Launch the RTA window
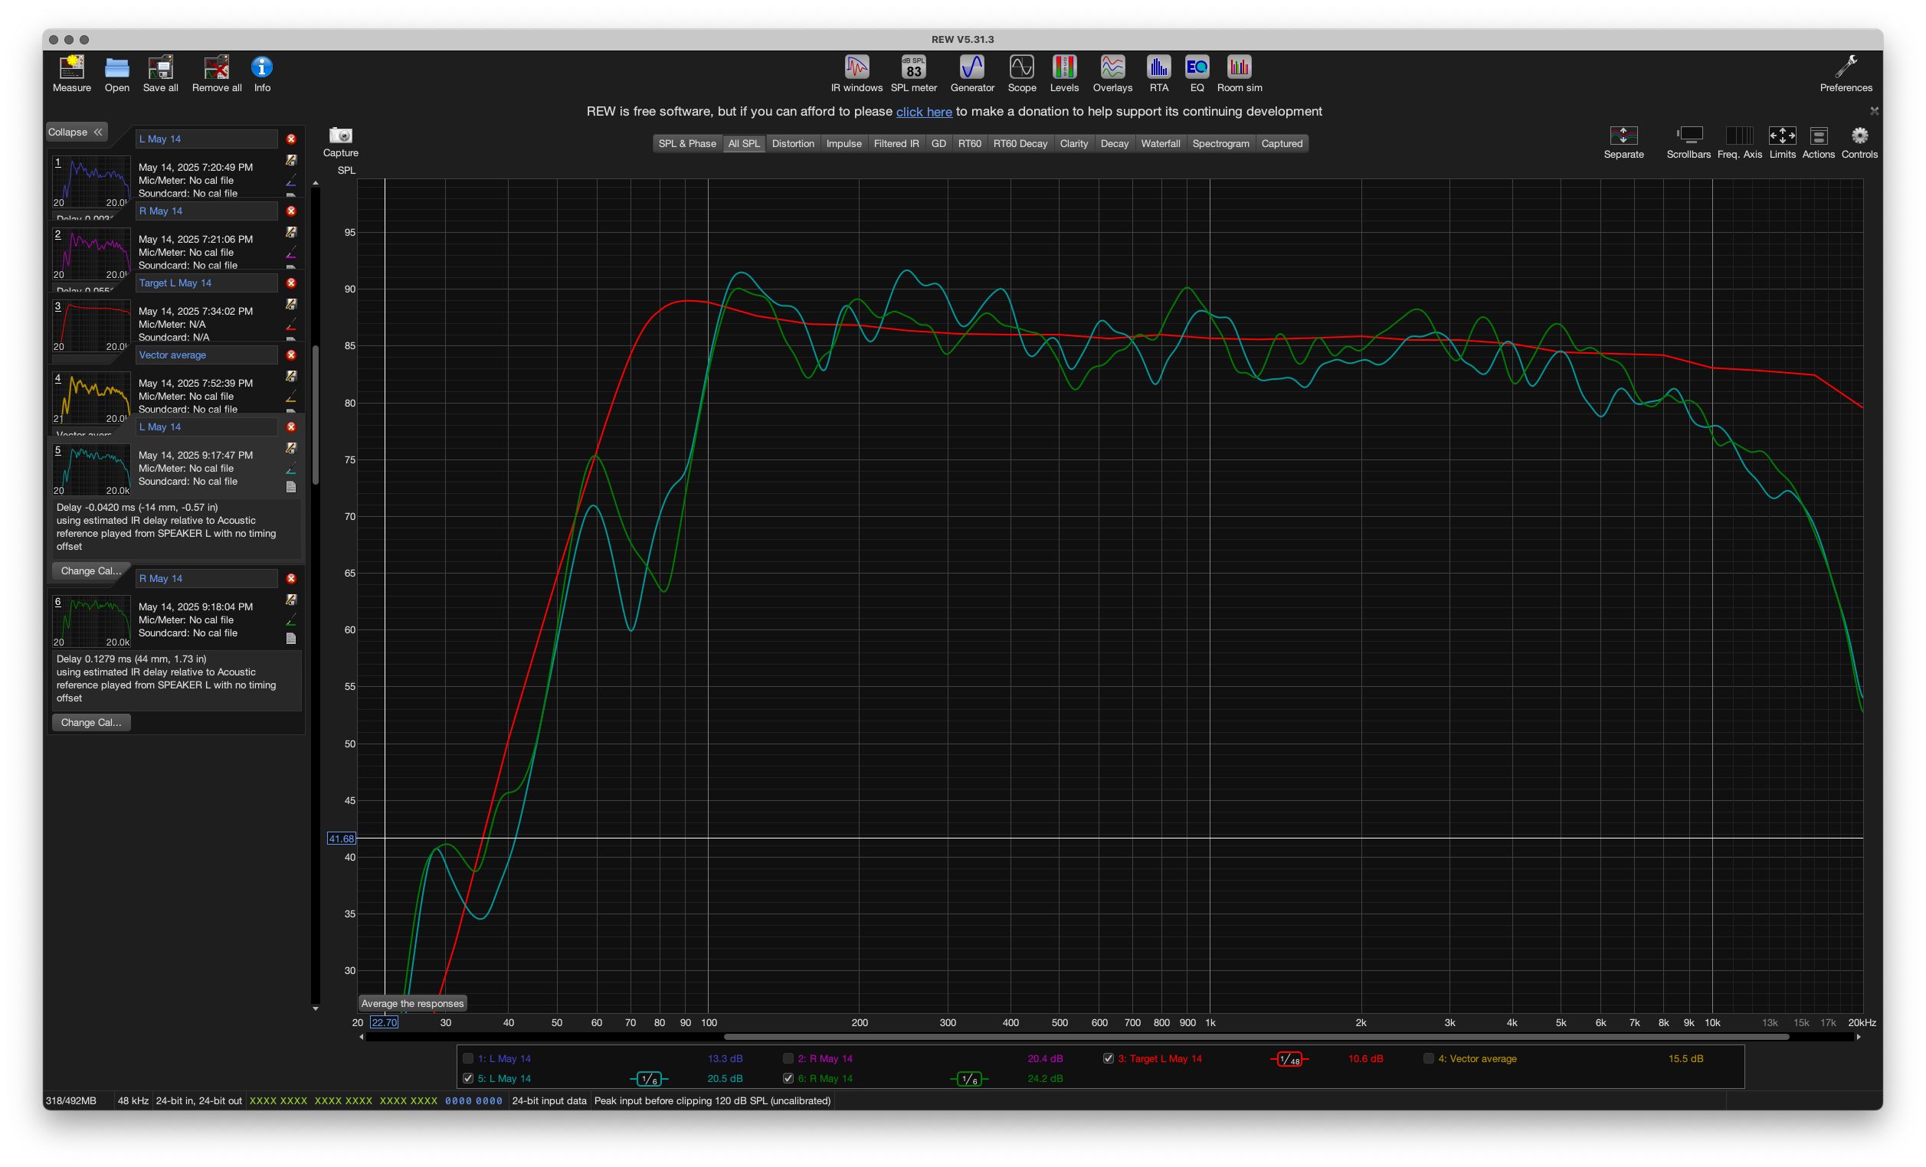This screenshot has height=1167, width=1926. pyautogui.click(x=1158, y=74)
